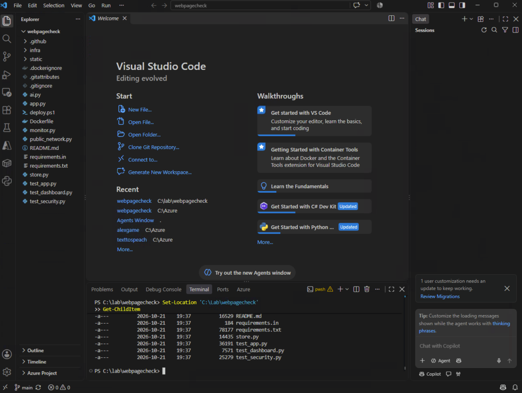Open the Extensions view
This screenshot has height=393, width=522.
pos(7,110)
